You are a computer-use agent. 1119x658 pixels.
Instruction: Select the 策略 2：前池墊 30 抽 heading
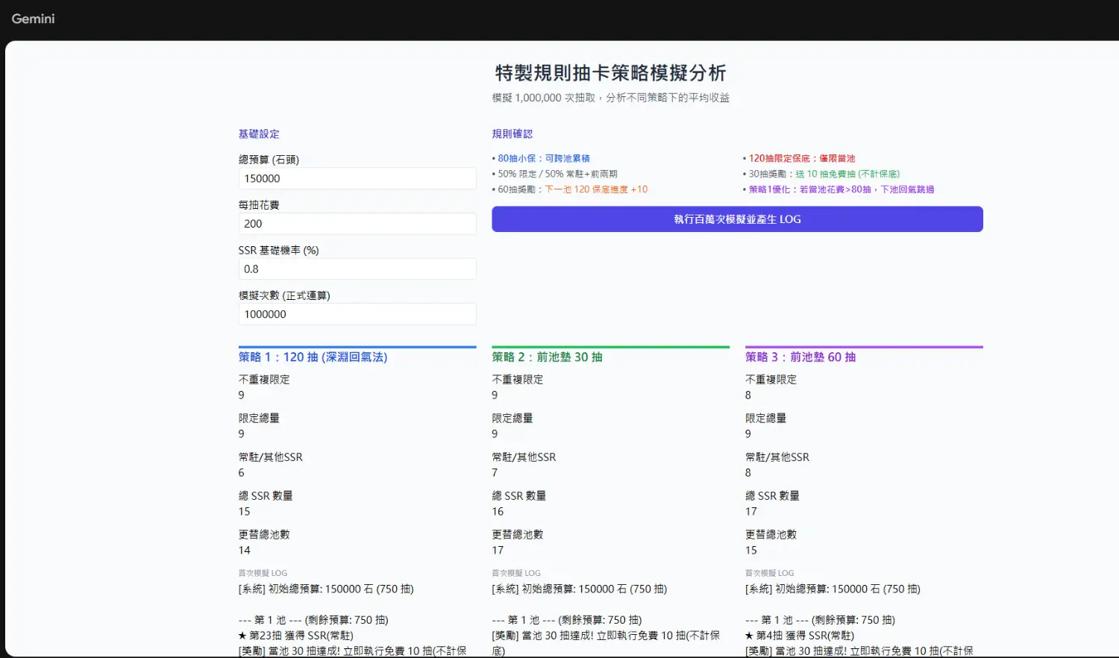click(x=547, y=357)
